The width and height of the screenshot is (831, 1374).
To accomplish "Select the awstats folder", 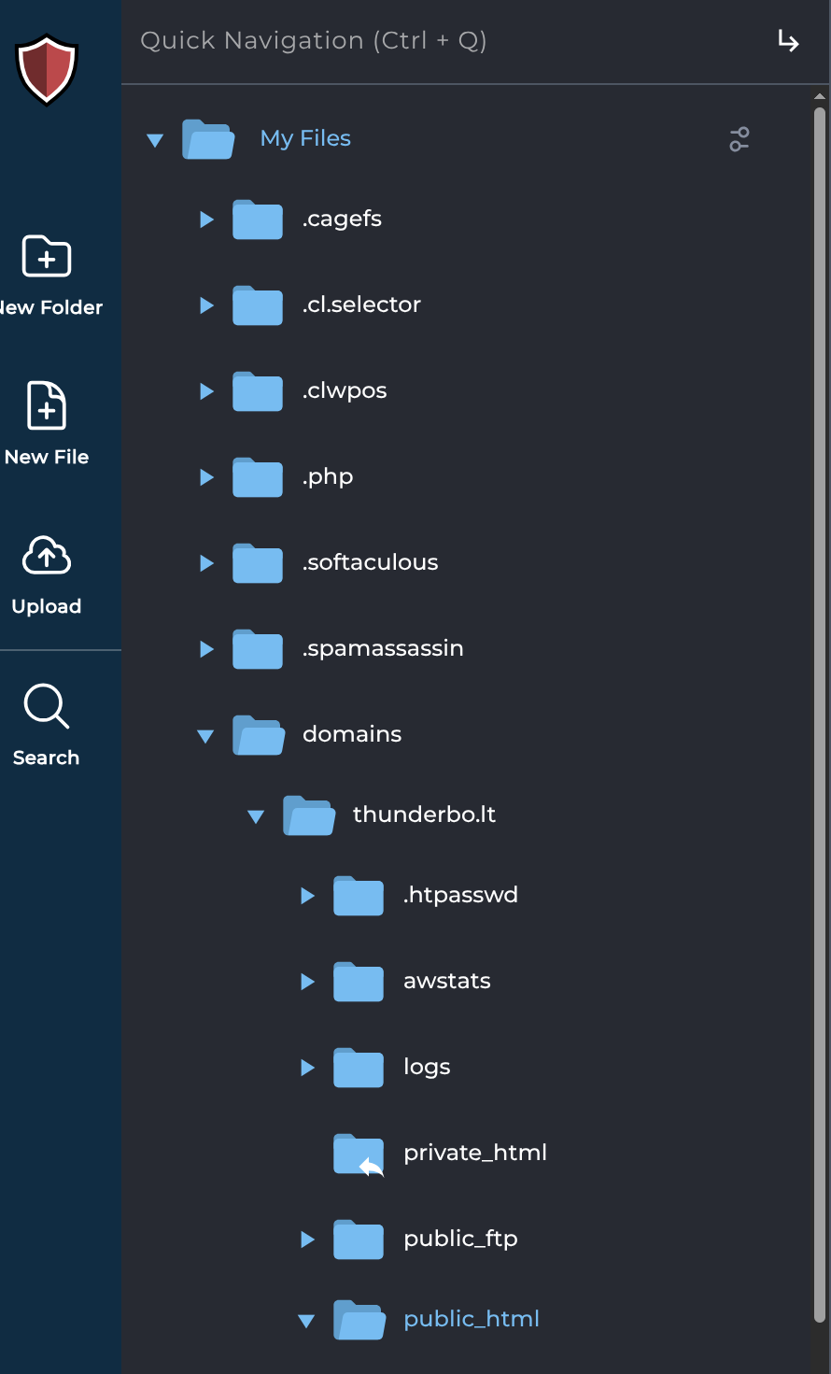I will tap(446, 981).
